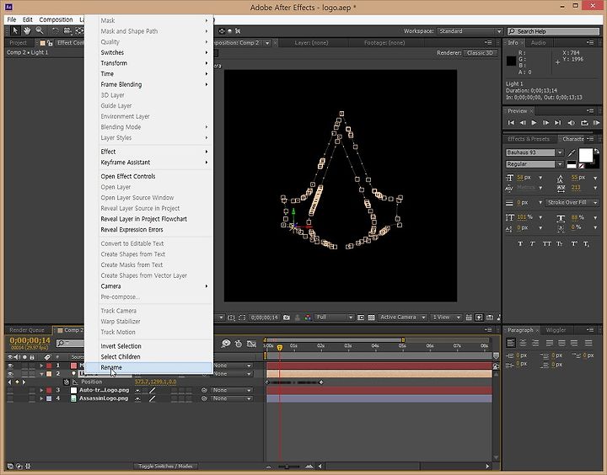Image resolution: width=607 pixels, height=475 pixels.
Task: Show channel and color management settings
Action: (x=308, y=318)
